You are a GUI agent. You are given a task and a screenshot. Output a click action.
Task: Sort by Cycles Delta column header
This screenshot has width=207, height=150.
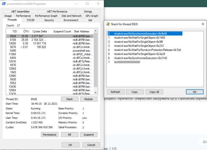[x=39, y=31]
